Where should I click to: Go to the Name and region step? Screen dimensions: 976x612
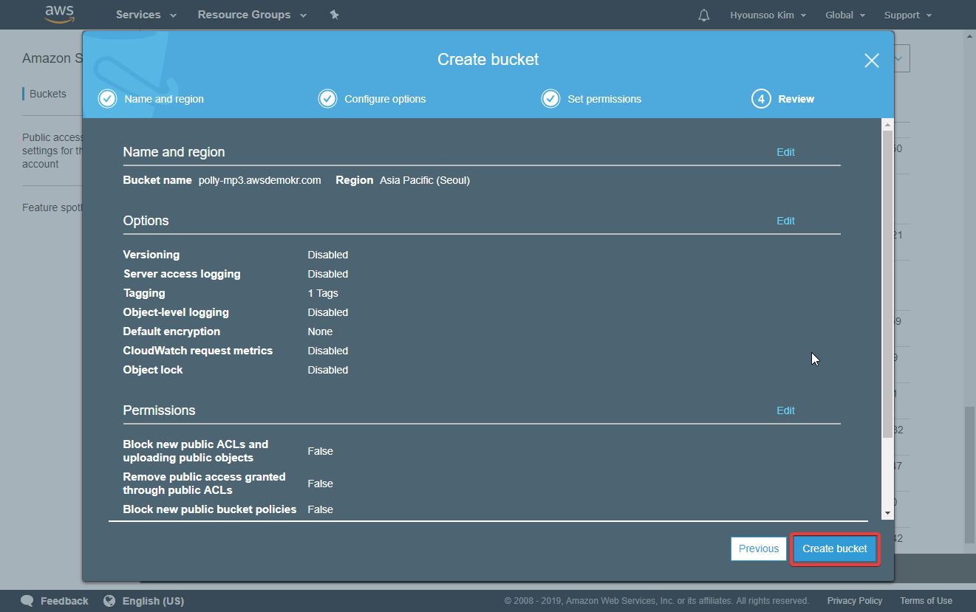[x=164, y=99]
